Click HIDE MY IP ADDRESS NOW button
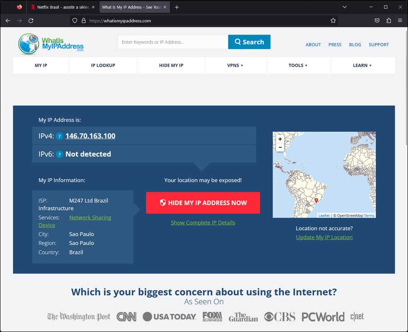408x332 pixels. point(203,203)
